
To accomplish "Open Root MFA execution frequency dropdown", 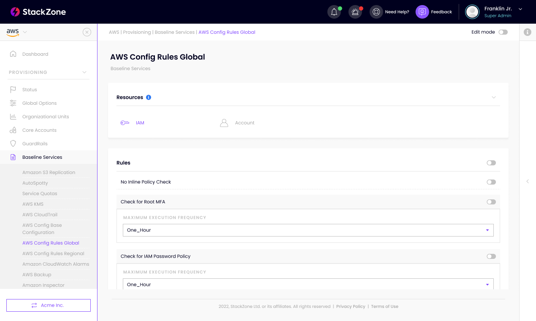I will click(308, 230).
